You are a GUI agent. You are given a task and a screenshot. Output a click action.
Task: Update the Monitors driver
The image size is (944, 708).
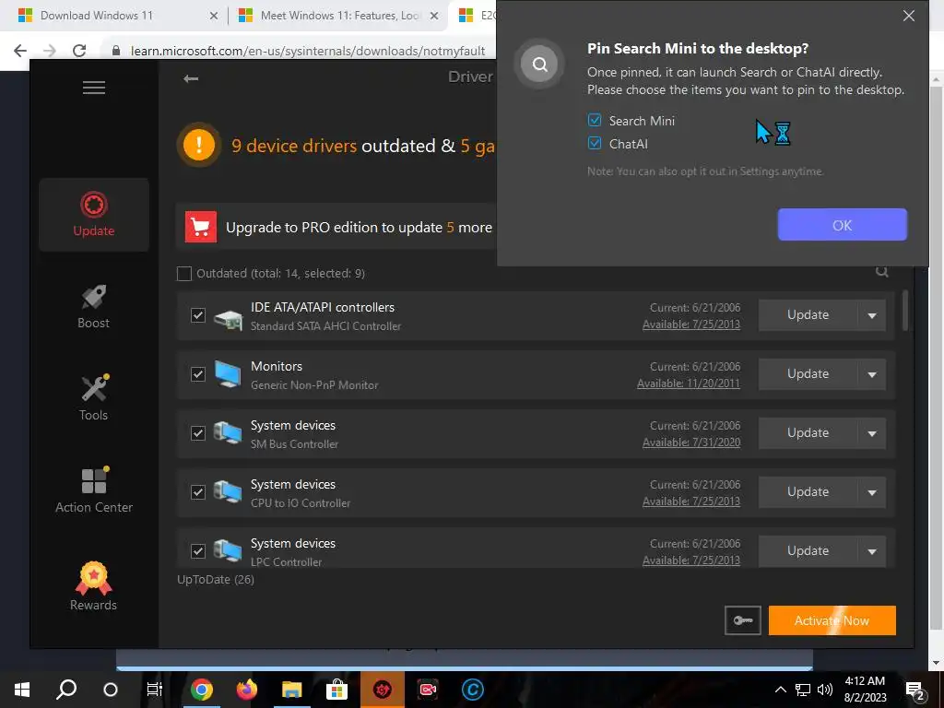(x=808, y=374)
